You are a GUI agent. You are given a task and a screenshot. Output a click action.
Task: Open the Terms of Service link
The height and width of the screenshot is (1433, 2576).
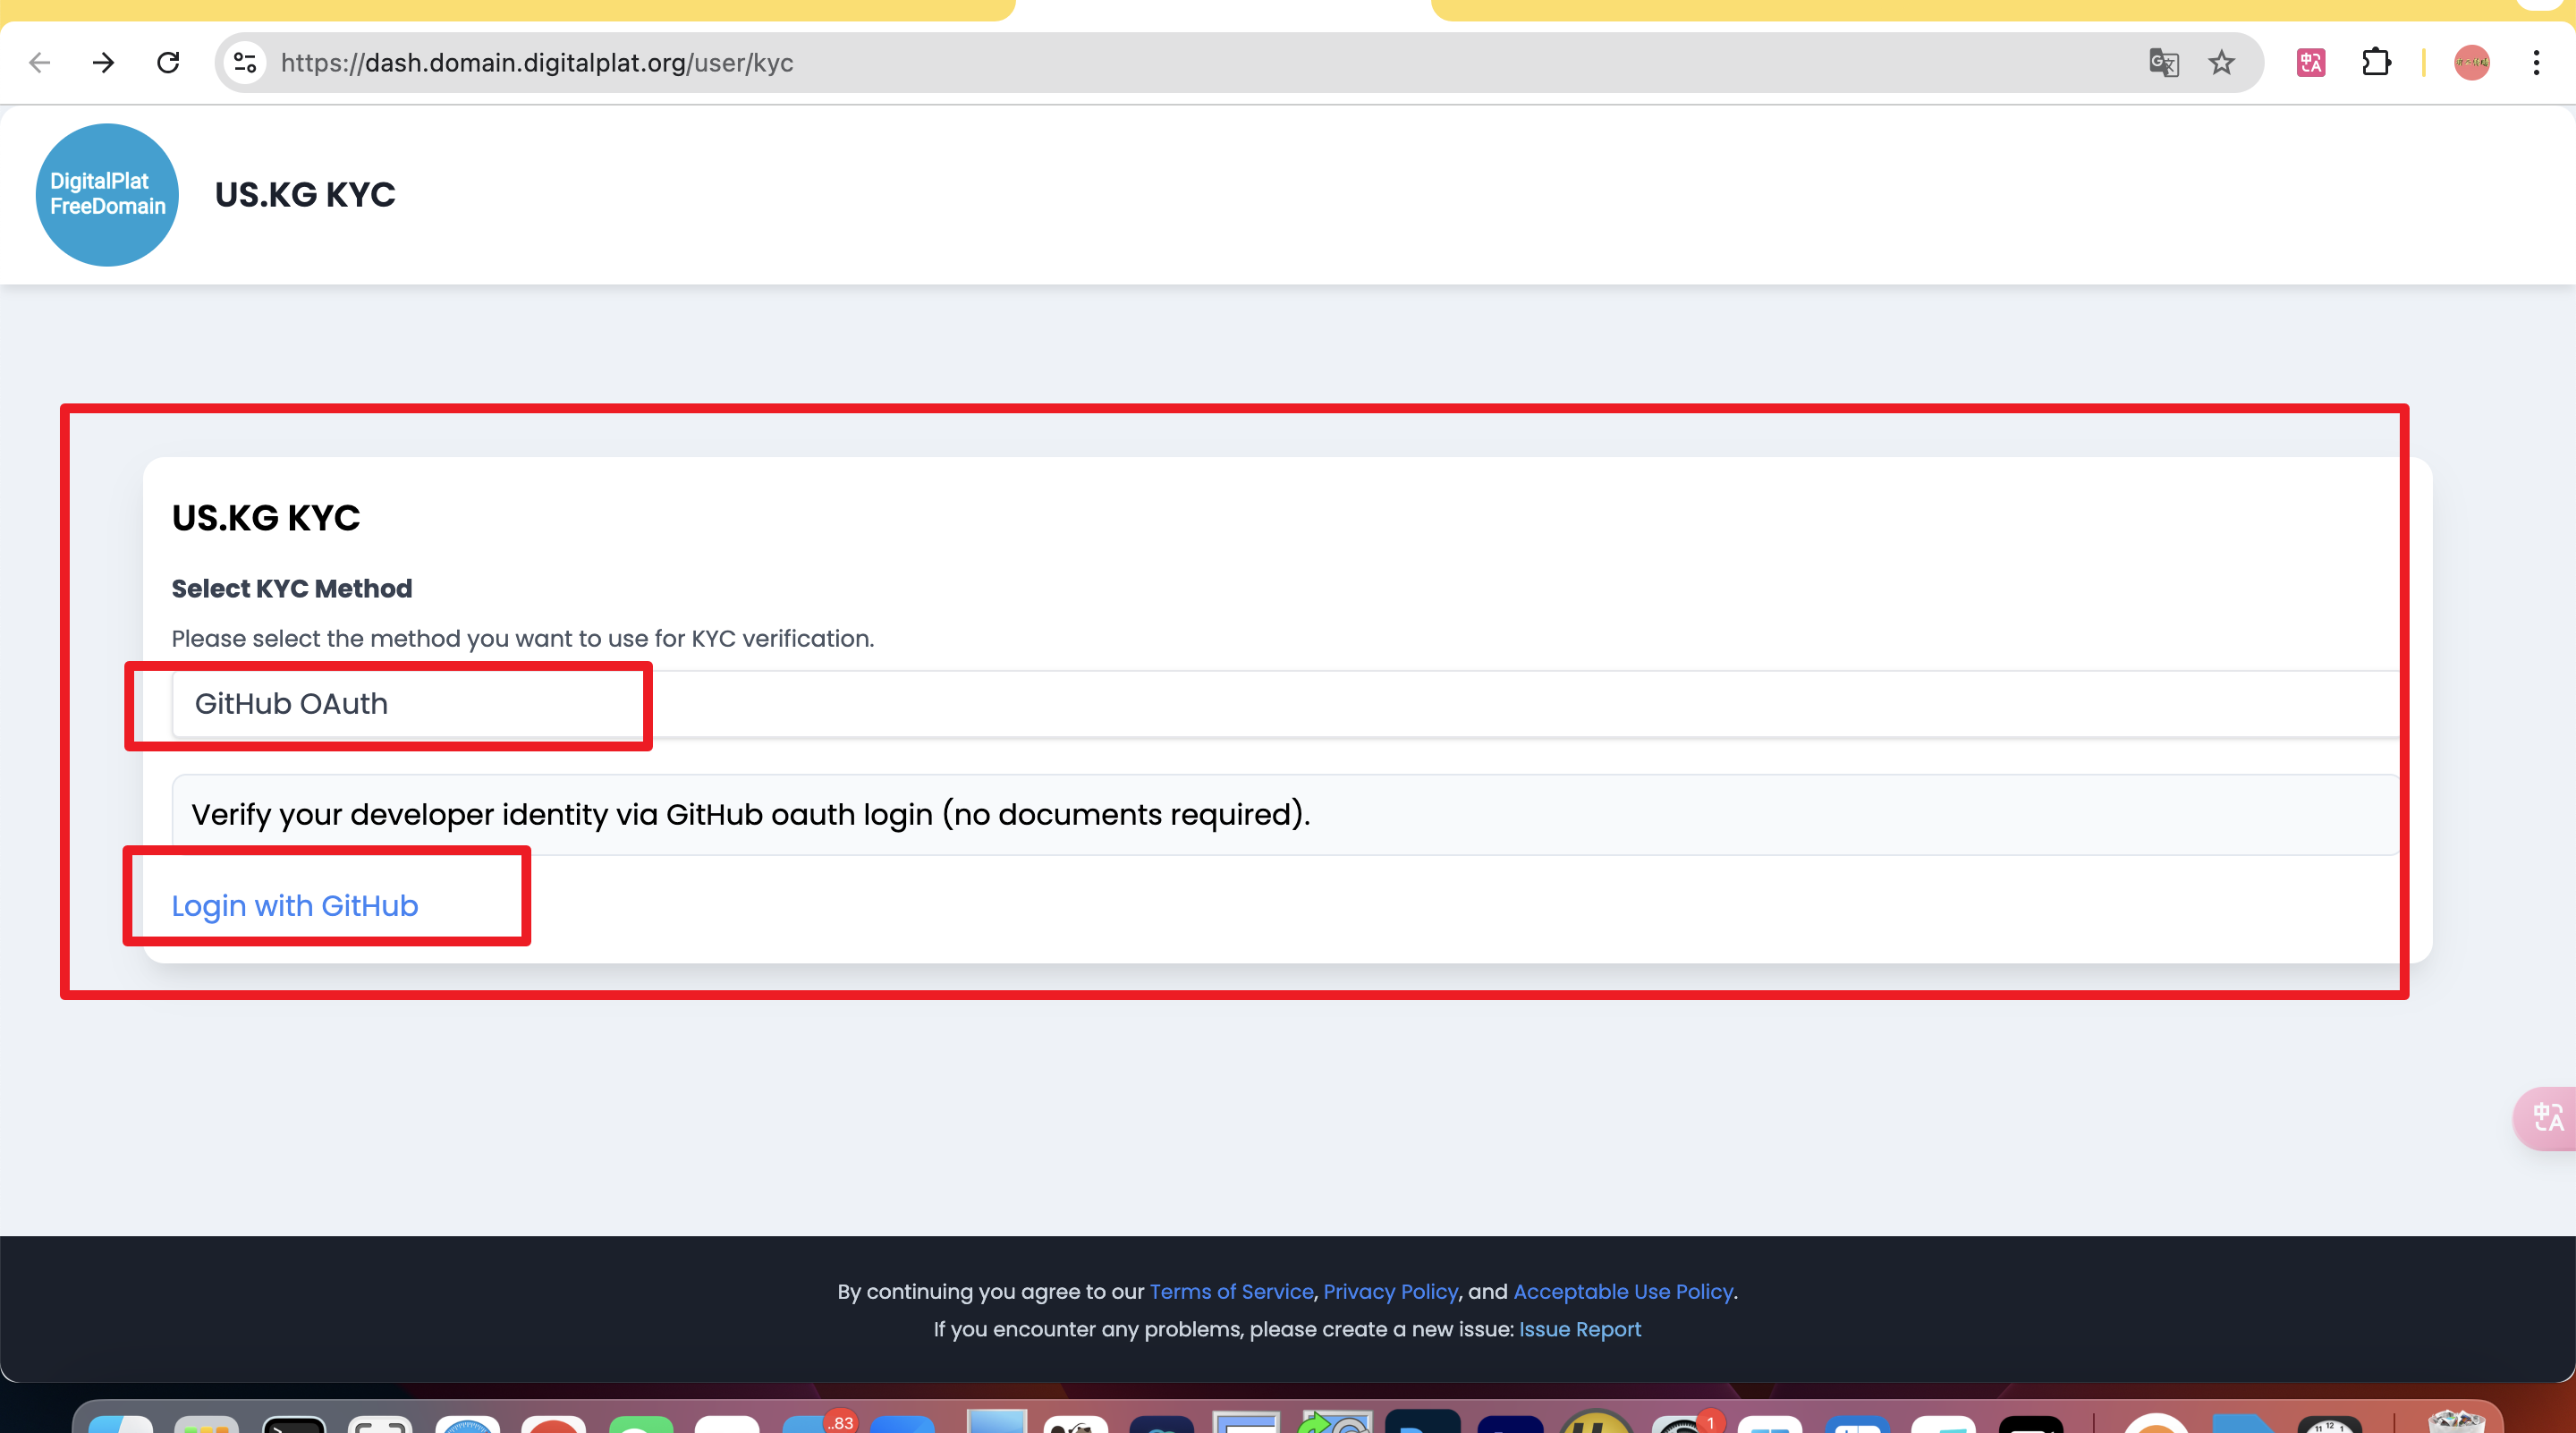(x=1231, y=1292)
